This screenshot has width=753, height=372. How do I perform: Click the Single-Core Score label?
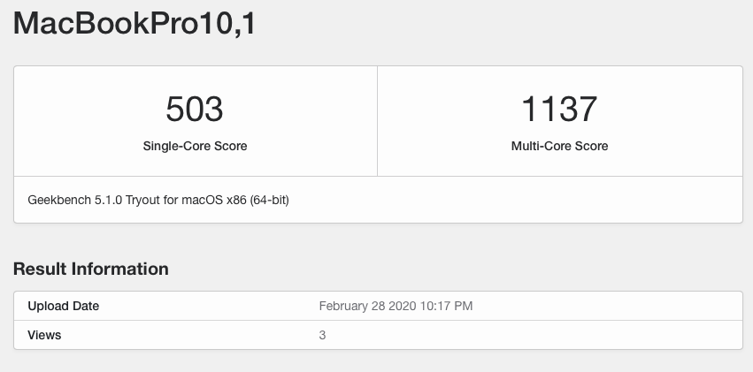pos(195,146)
